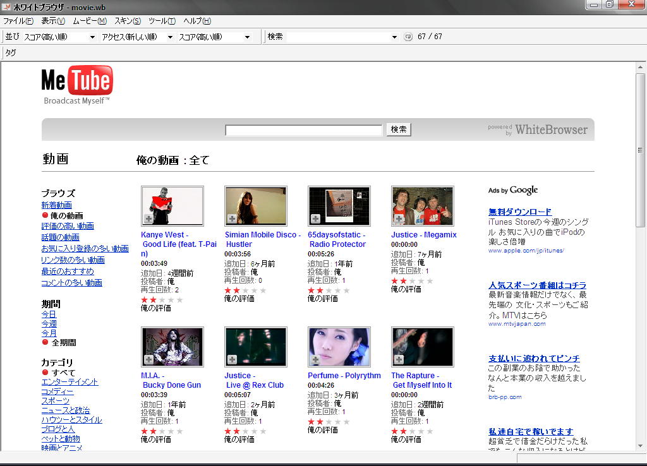Rate Kanye West Good Life with stars
647x466 pixels.
[162, 300]
